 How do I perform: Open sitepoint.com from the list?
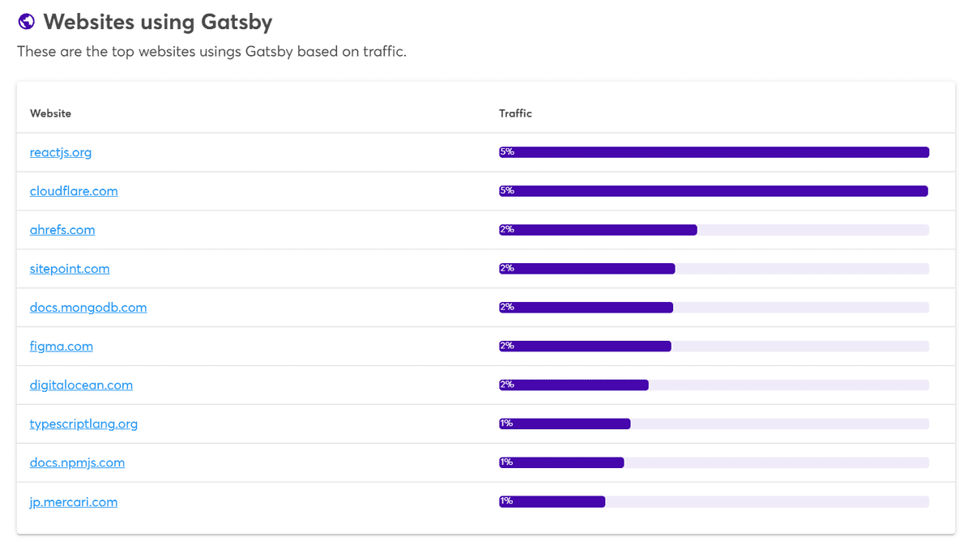click(70, 268)
